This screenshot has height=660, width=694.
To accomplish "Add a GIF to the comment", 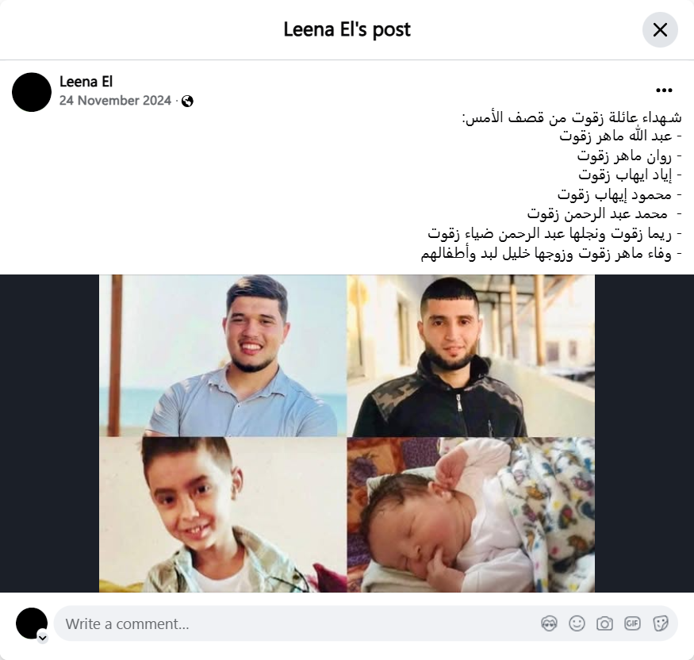I will tap(632, 624).
